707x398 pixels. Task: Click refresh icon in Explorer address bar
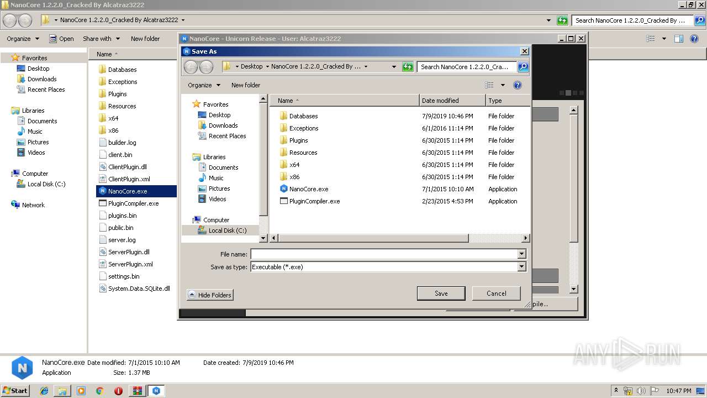[562, 20]
